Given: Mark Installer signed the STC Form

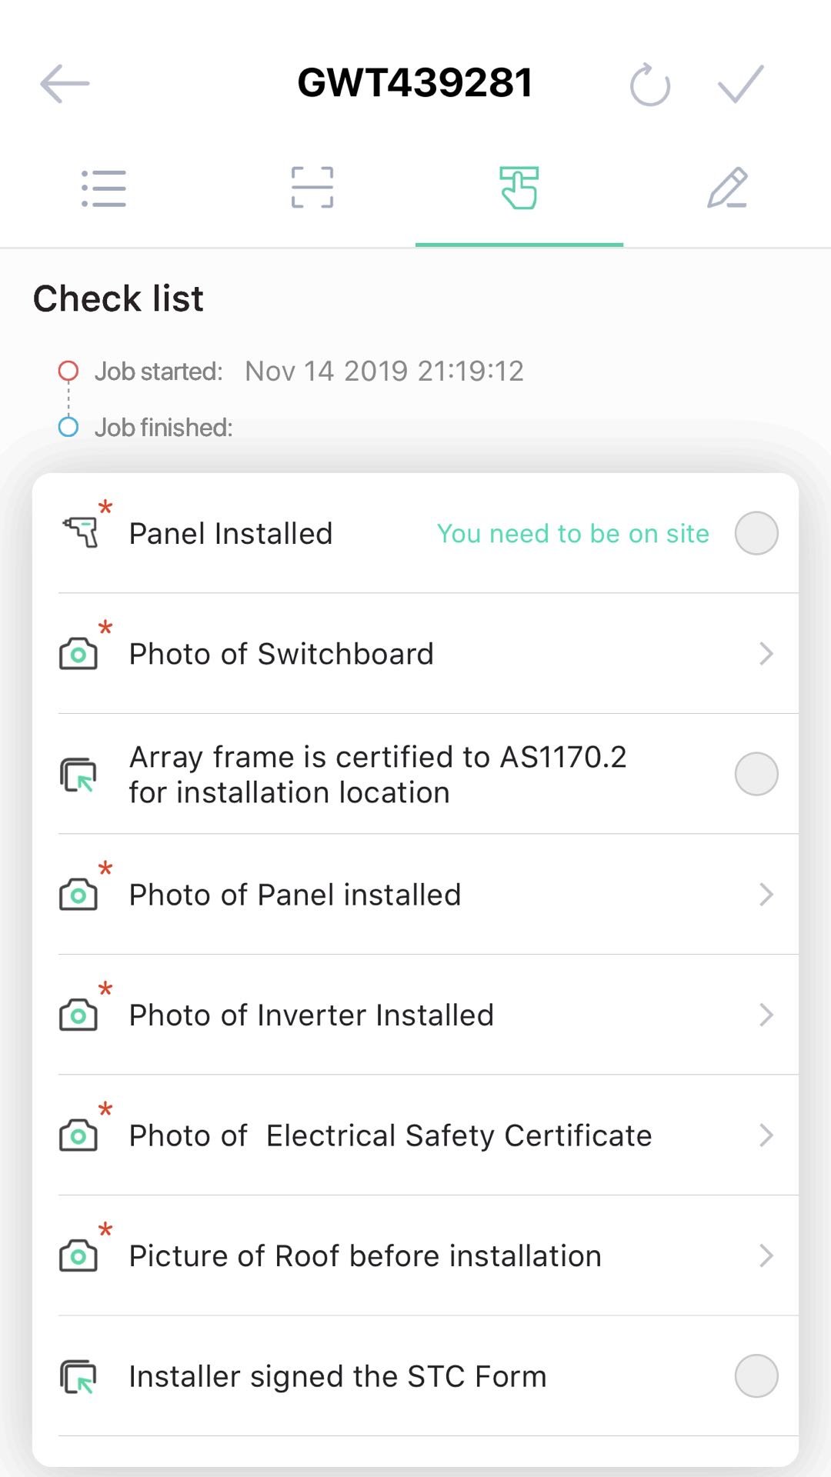Looking at the screenshot, I should pos(756,1375).
